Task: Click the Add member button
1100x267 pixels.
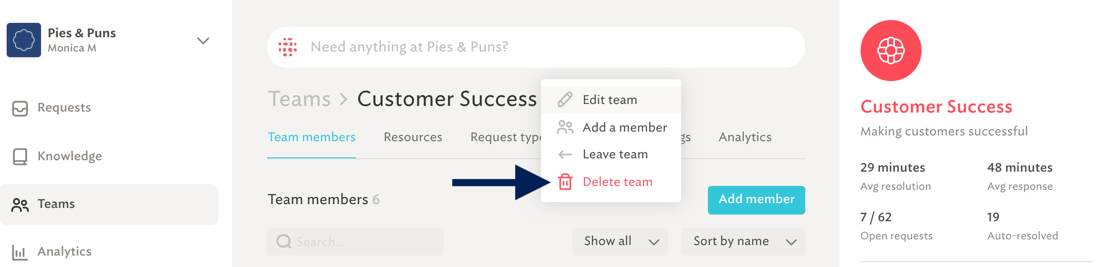Action: 757,200
